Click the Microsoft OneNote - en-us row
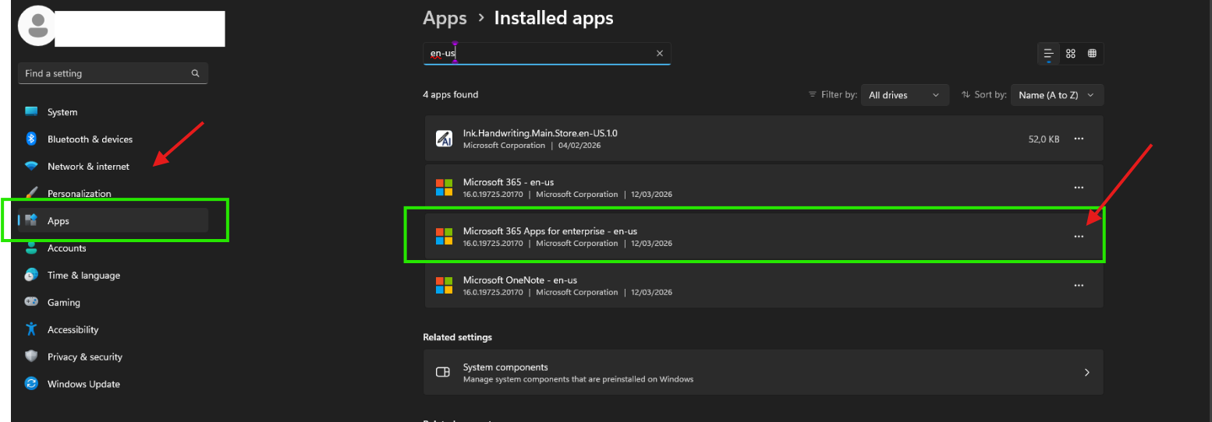This screenshot has width=1212, height=422. point(764,286)
